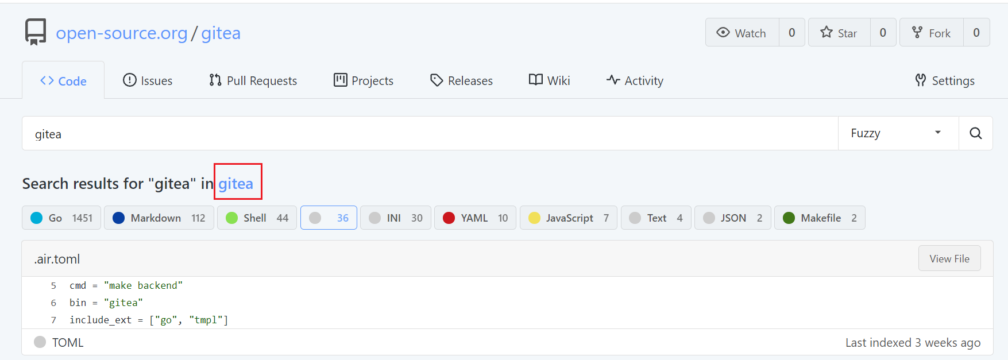Click the watchers count 0
Viewport: 1008px width, 360px height.
(x=792, y=32)
